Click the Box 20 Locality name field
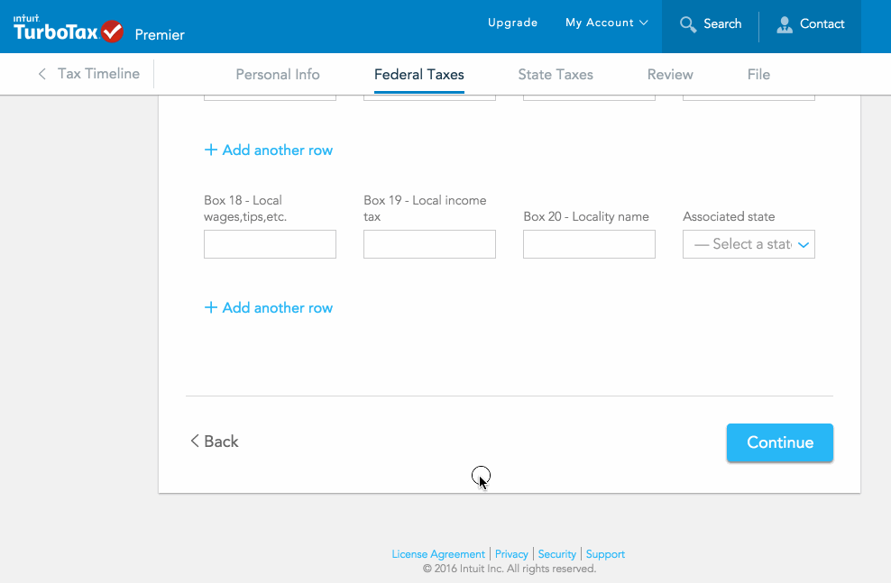Viewport: 891px width, 583px height. point(589,244)
